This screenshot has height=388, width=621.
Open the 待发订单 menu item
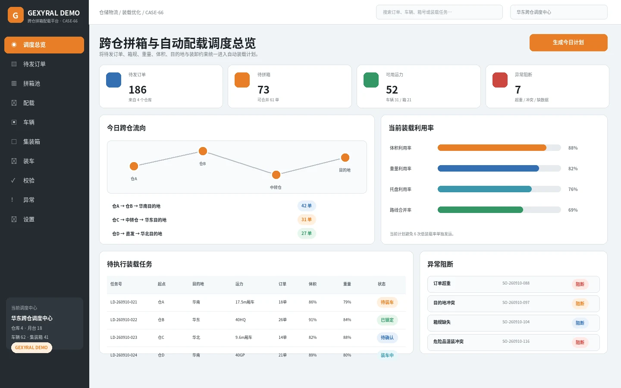coord(44,64)
